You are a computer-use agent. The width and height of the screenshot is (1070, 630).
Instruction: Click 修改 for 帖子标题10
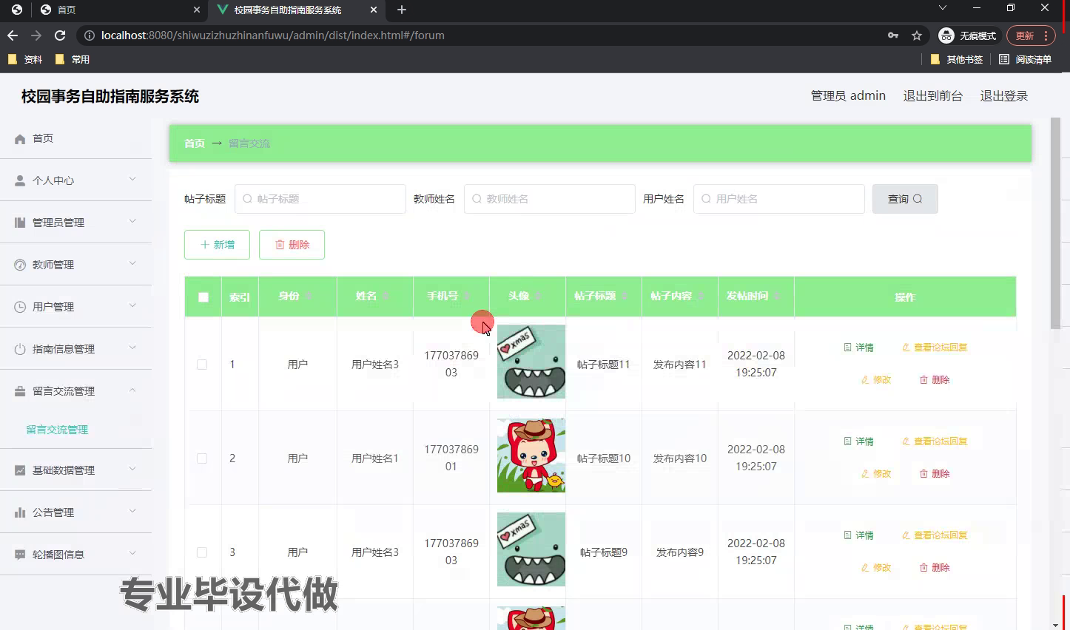coord(876,474)
